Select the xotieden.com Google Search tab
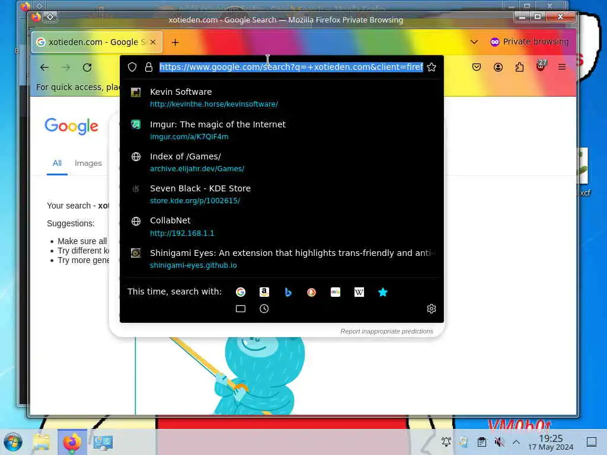607x455 pixels. pyautogui.click(x=97, y=42)
